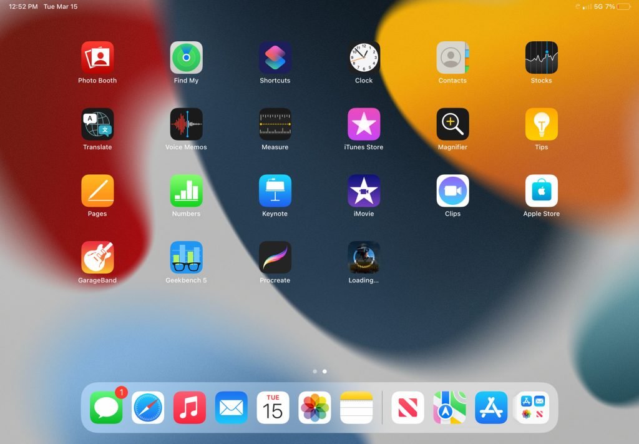This screenshot has height=444, width=639.
Task: Open the Shortcuts app
Action: pyautogui.click(x=275, y=57)
